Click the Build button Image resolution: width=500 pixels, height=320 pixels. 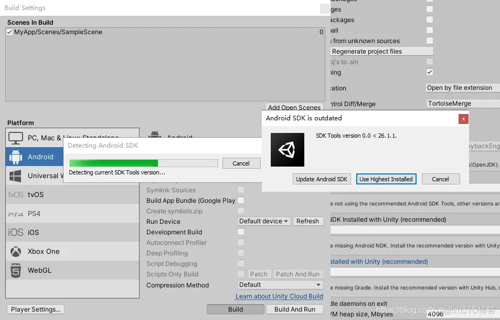[236, 309]
